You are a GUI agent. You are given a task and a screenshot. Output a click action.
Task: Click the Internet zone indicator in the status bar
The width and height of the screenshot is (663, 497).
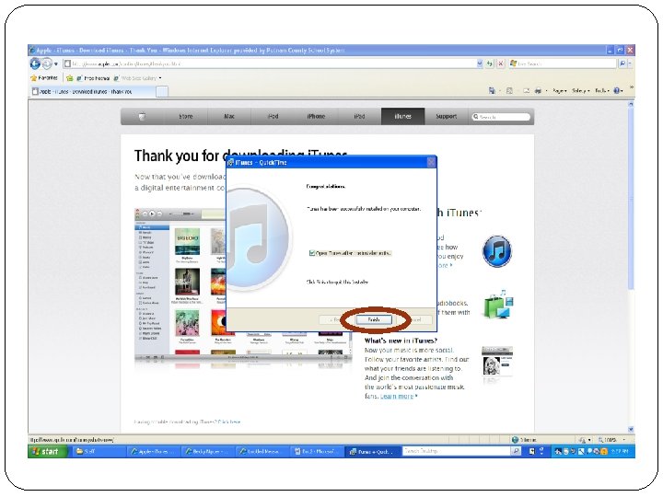coord(524,440)
